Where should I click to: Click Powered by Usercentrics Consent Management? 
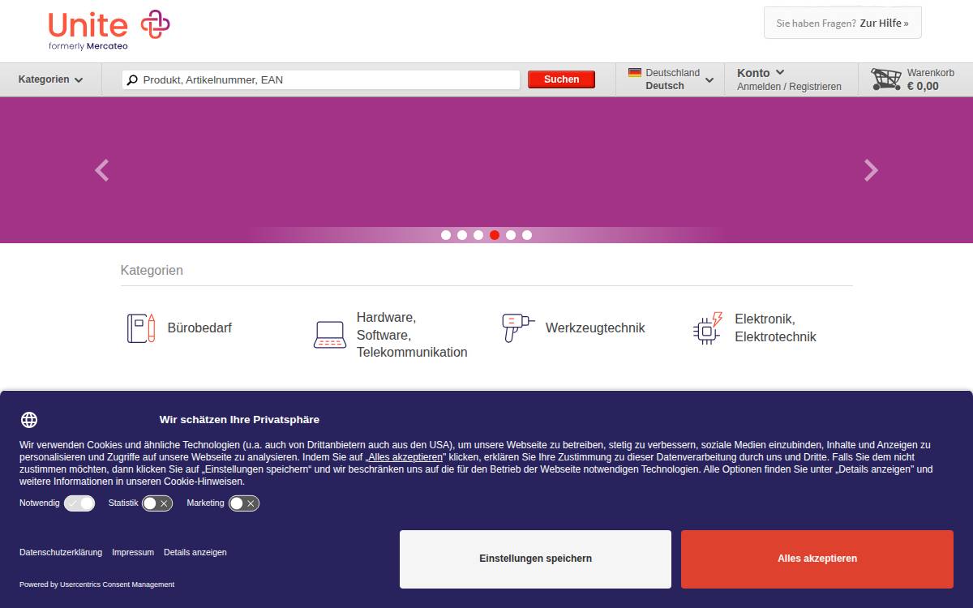click(96, 584)
